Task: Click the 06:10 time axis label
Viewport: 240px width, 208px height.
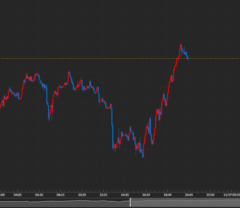Action: tap(39, 195)
